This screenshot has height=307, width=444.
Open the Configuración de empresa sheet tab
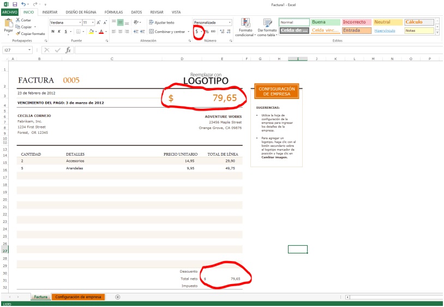point(78,297)
